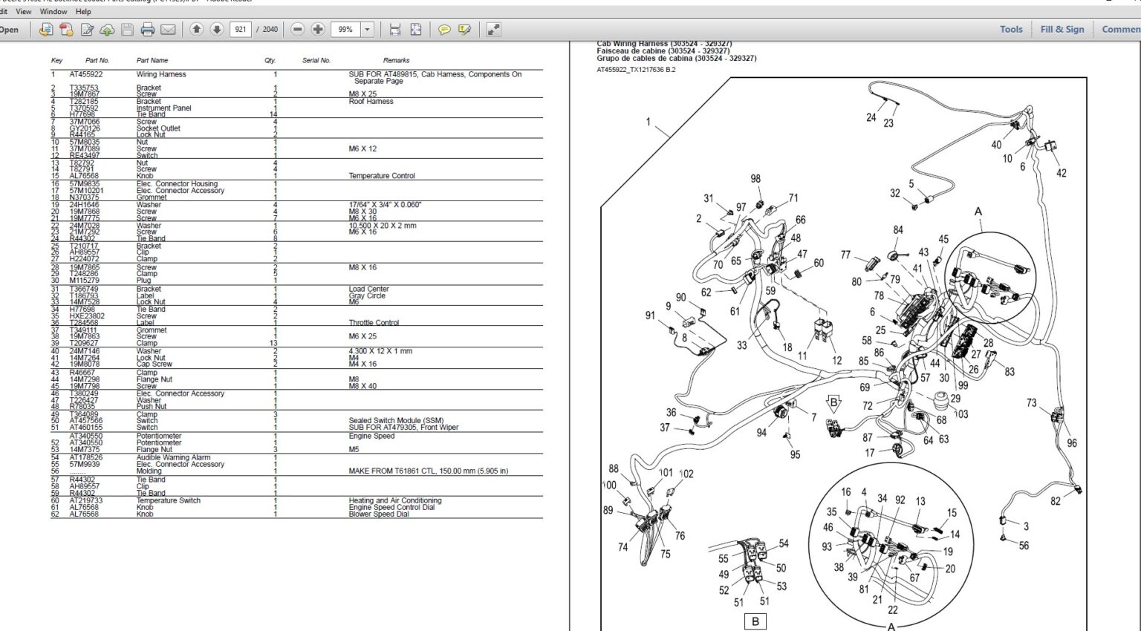The width and height of the screenshot is (1141, 631).
Task: Switch to full screen reading mode
Action: 491,30
